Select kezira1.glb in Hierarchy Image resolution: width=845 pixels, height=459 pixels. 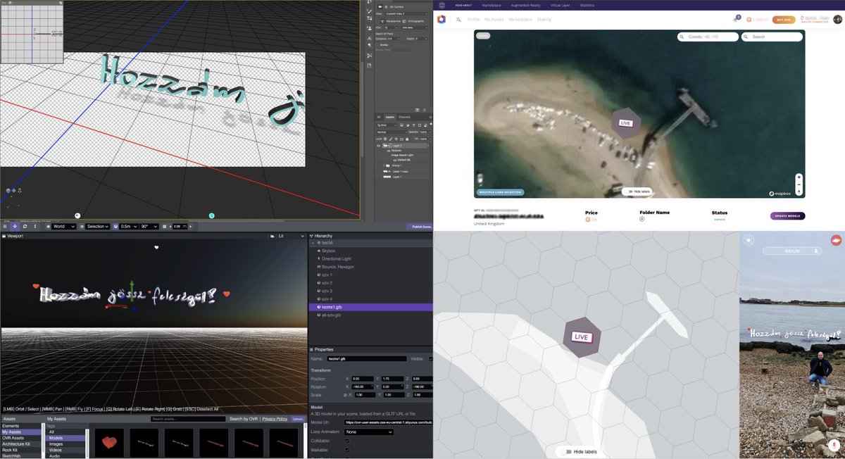(370, 308)
